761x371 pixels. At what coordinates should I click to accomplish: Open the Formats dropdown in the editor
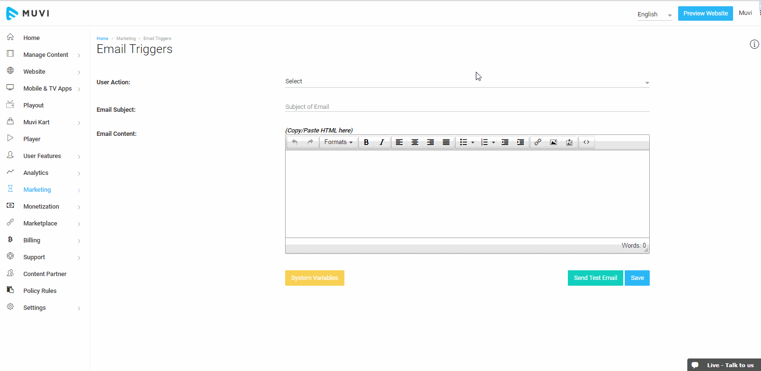[338, 142]
